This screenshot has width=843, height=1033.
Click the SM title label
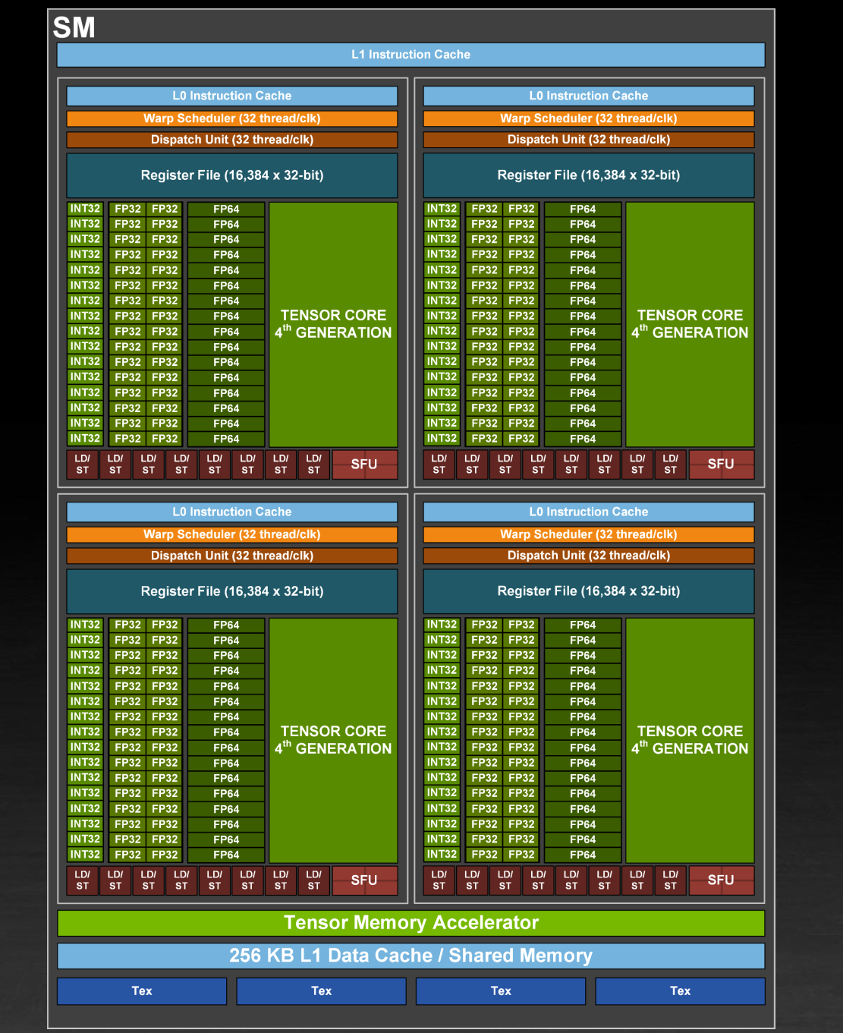pyautogui.click(x=72, y=28)
